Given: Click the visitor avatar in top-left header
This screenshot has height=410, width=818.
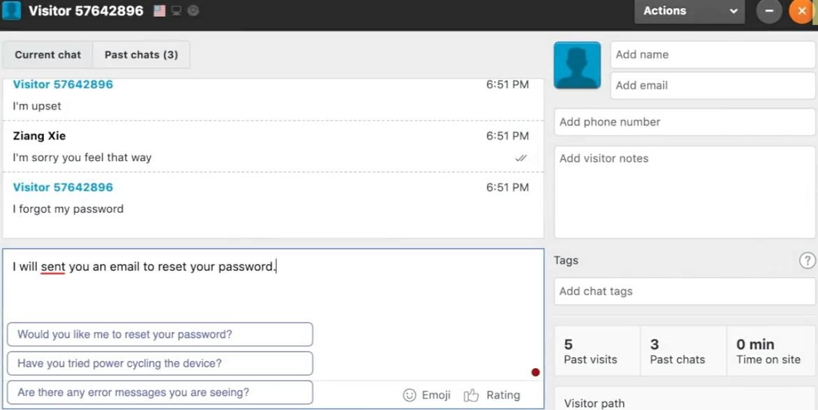Looking at the screenshot, I should point(11,10).
